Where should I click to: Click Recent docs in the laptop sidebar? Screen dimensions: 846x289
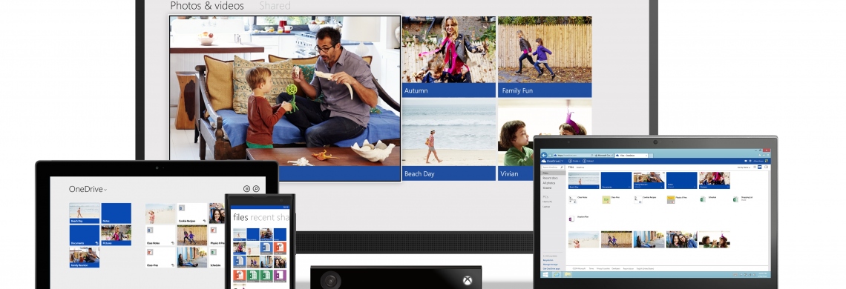coord(551,178)
